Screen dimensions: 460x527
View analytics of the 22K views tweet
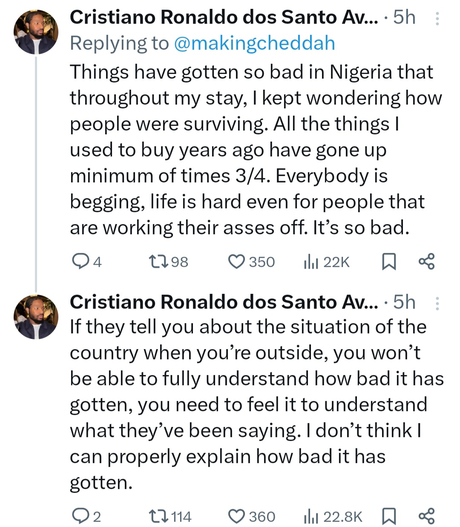point(311,262)
